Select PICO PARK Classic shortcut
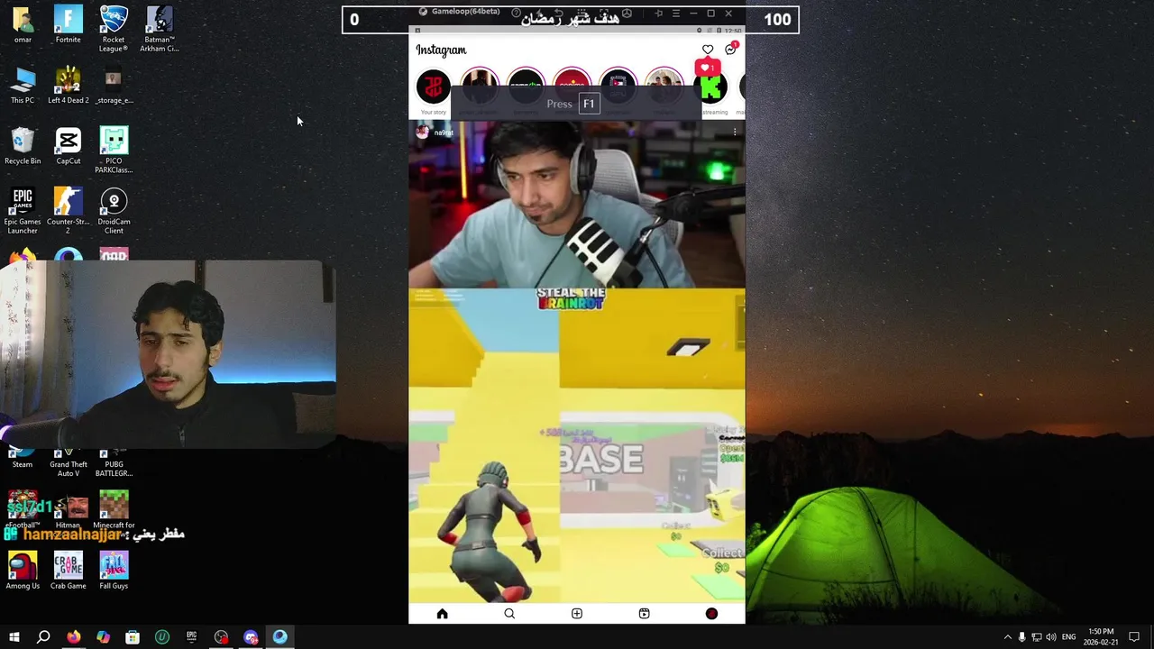The image size is (1154, 649). [x=114, y=151]
